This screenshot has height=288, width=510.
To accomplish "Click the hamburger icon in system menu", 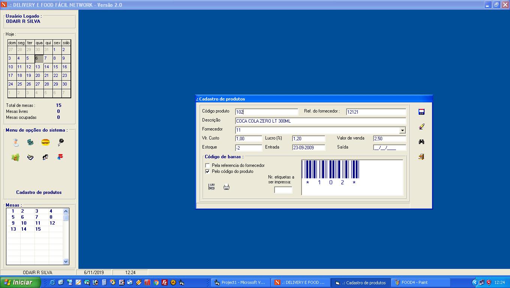I will [x=45, y=142].
